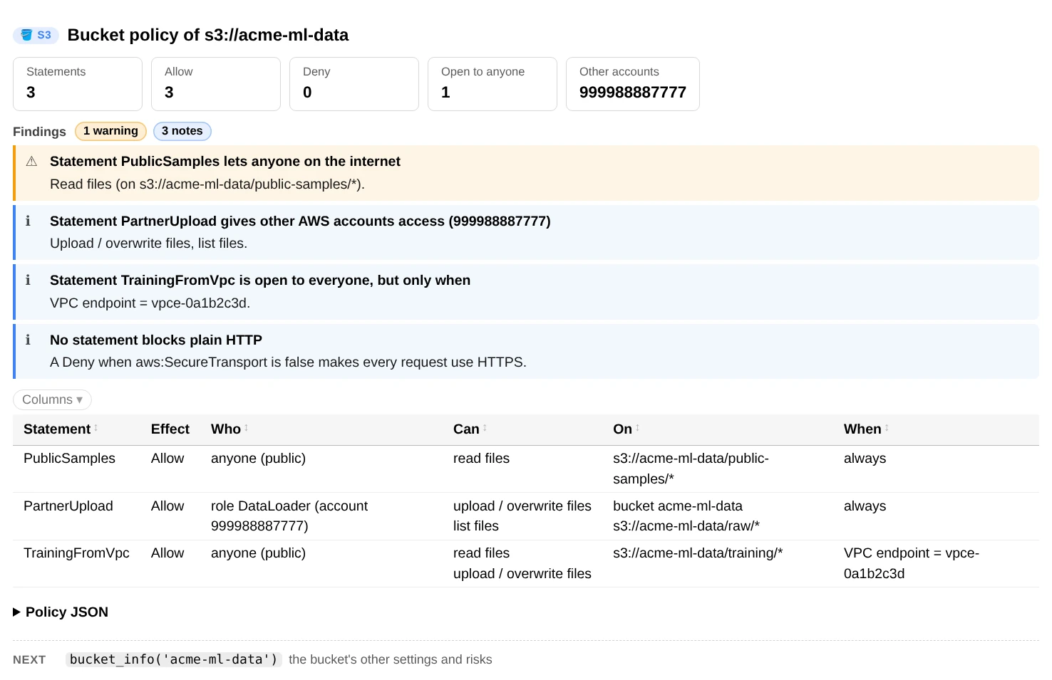Click the Effect column header
The height and width of the screenshot is (680, 1052).
[x=170, y=429]
